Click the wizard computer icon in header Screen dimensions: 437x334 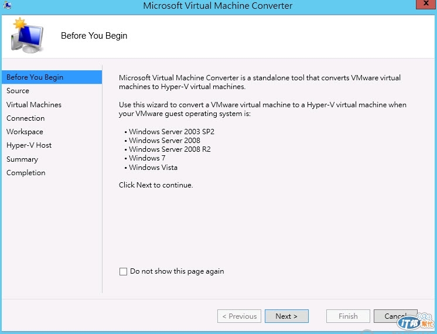(x=27, y=35)
